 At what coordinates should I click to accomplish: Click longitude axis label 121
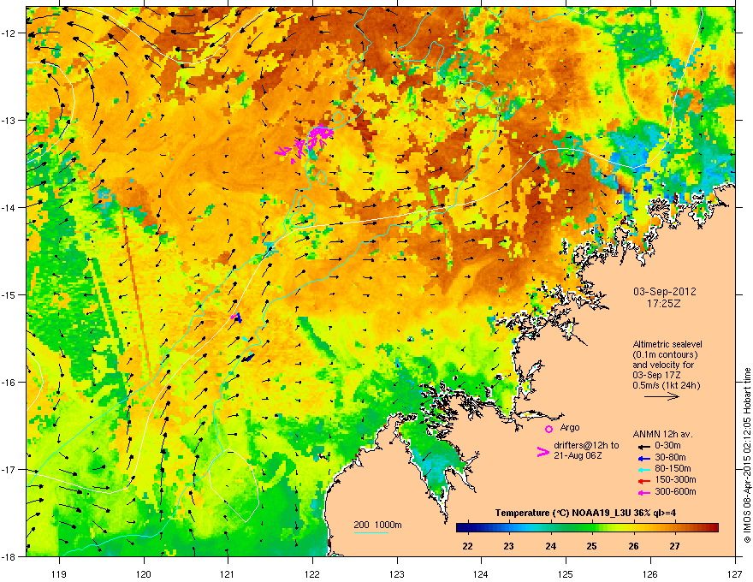(x=228, y=573)
